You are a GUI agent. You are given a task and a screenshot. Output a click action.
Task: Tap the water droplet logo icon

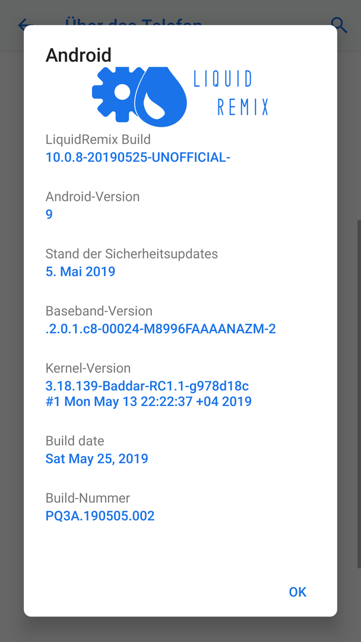161,97
